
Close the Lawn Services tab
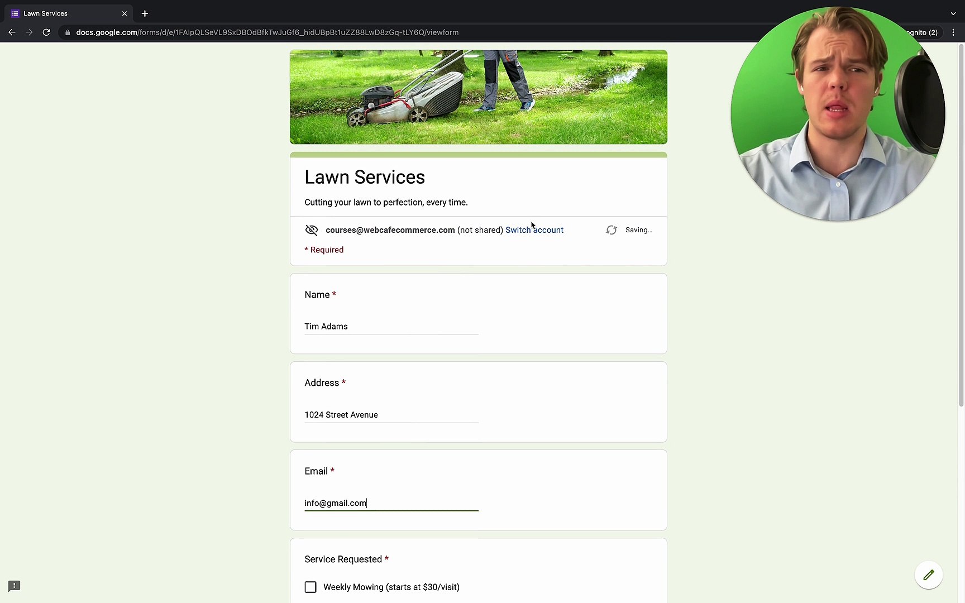pyautogui.click(x=125, y=13)
